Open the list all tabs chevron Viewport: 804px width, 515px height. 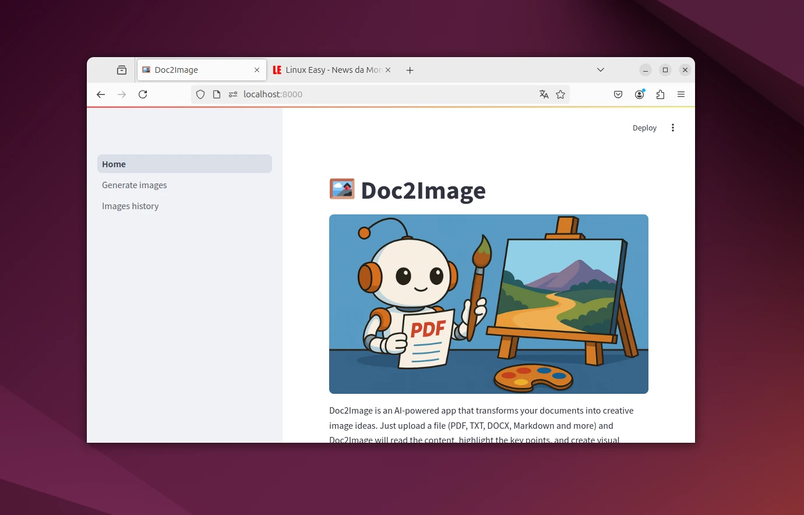coord(600,69)
